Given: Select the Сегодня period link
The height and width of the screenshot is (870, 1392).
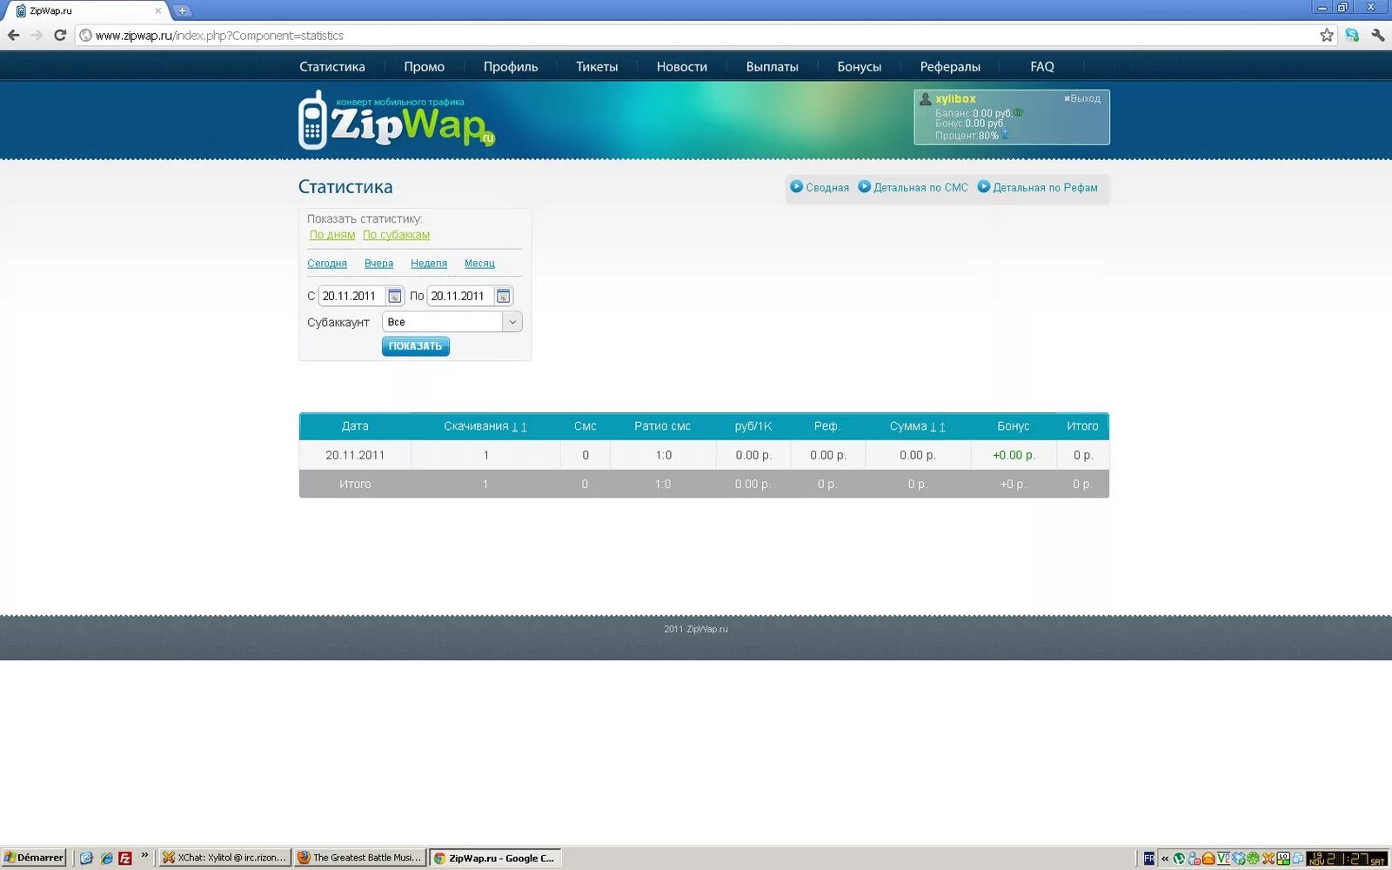Looking at the screenshot, I should coord(327,264).
